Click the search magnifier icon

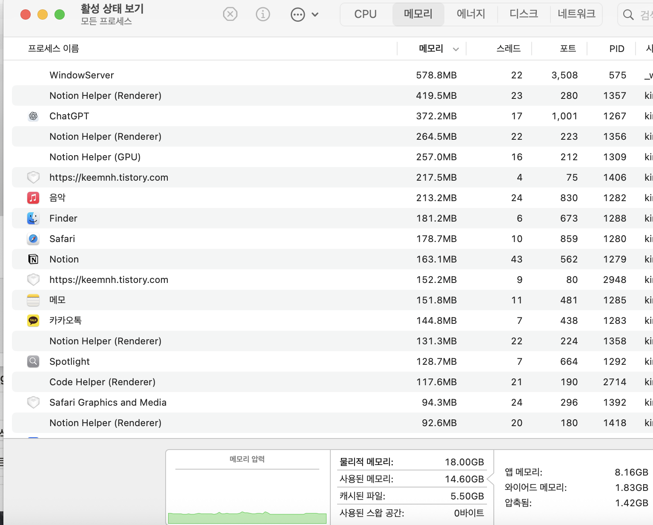point(628,14)
